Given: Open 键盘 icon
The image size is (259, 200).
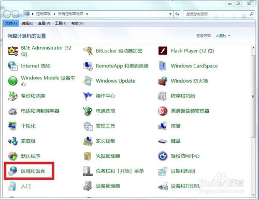Looking at the screenshot, I should (163, 141).
